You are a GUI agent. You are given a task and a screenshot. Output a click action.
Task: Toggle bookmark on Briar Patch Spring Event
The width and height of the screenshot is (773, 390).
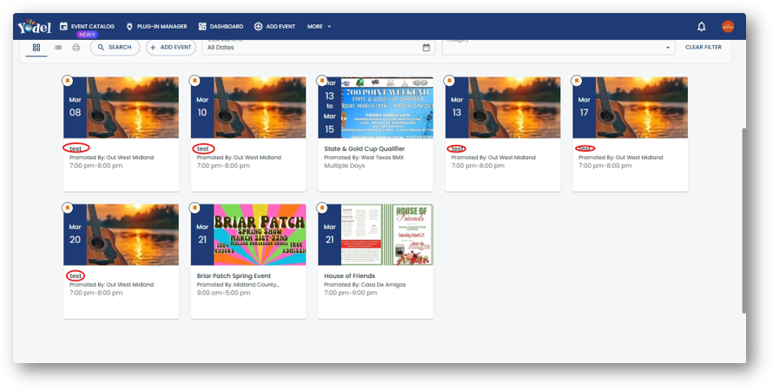click(195, 208)
